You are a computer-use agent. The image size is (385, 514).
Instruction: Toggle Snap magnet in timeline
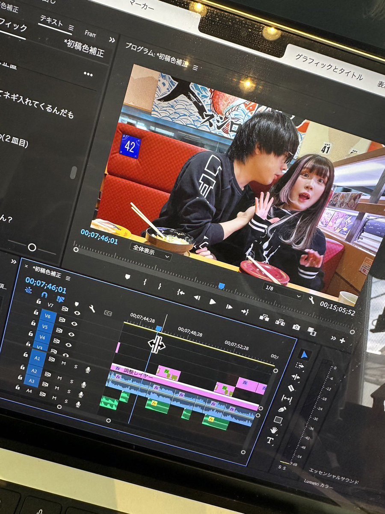pyautogui.click(x=44, y=295)
